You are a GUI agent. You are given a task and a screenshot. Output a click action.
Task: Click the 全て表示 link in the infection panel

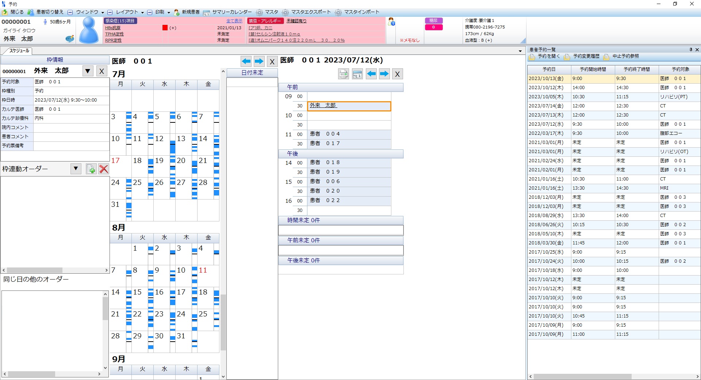point(234,21)
